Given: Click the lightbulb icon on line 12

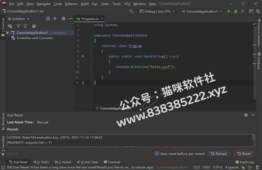Looking at the screenshot, I should 83,83.
